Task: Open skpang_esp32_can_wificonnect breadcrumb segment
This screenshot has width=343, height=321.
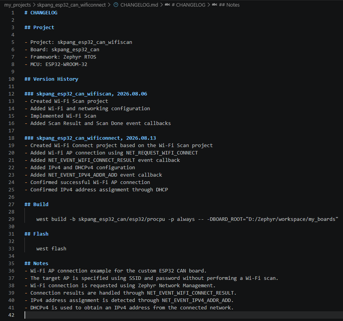Action: coord(71,5)
